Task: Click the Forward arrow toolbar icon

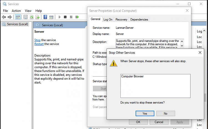Action: [x=10, y=17]
